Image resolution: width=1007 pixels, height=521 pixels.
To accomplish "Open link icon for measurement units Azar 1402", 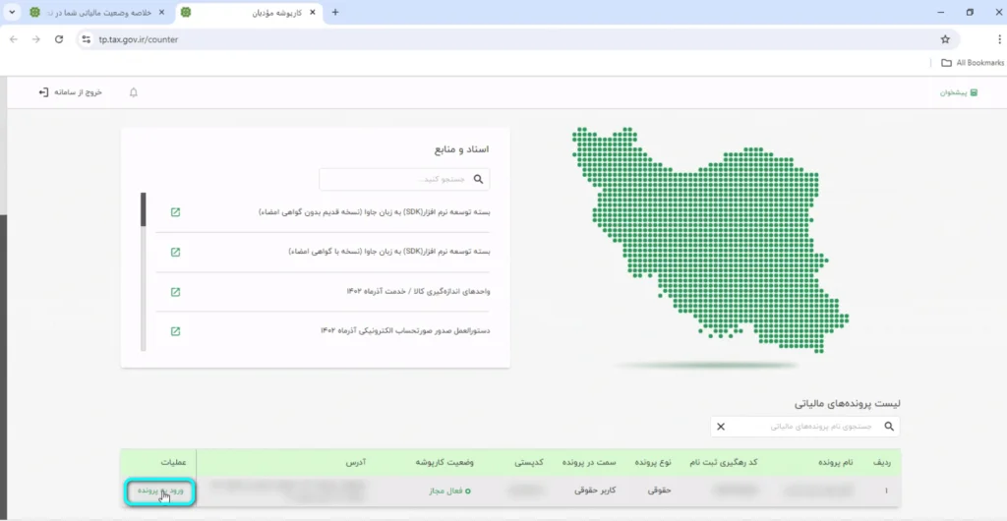I will click(x=175, y=292).
